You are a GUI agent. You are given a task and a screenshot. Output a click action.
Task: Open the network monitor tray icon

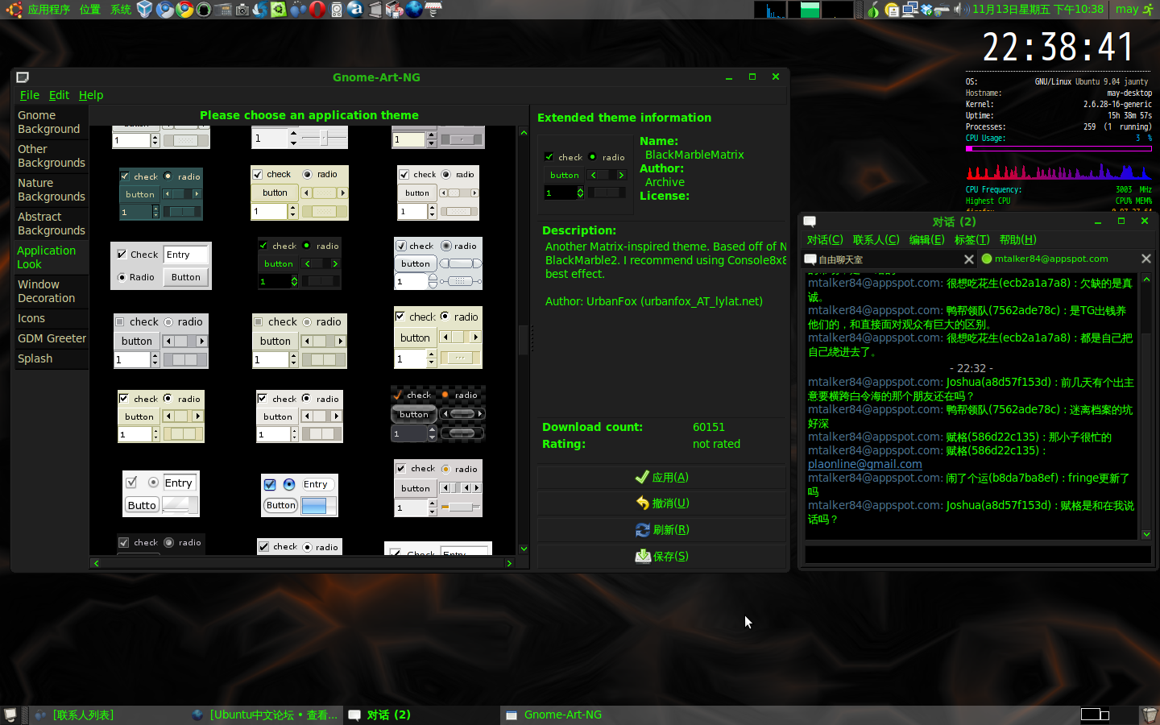(x=910, y=10)
